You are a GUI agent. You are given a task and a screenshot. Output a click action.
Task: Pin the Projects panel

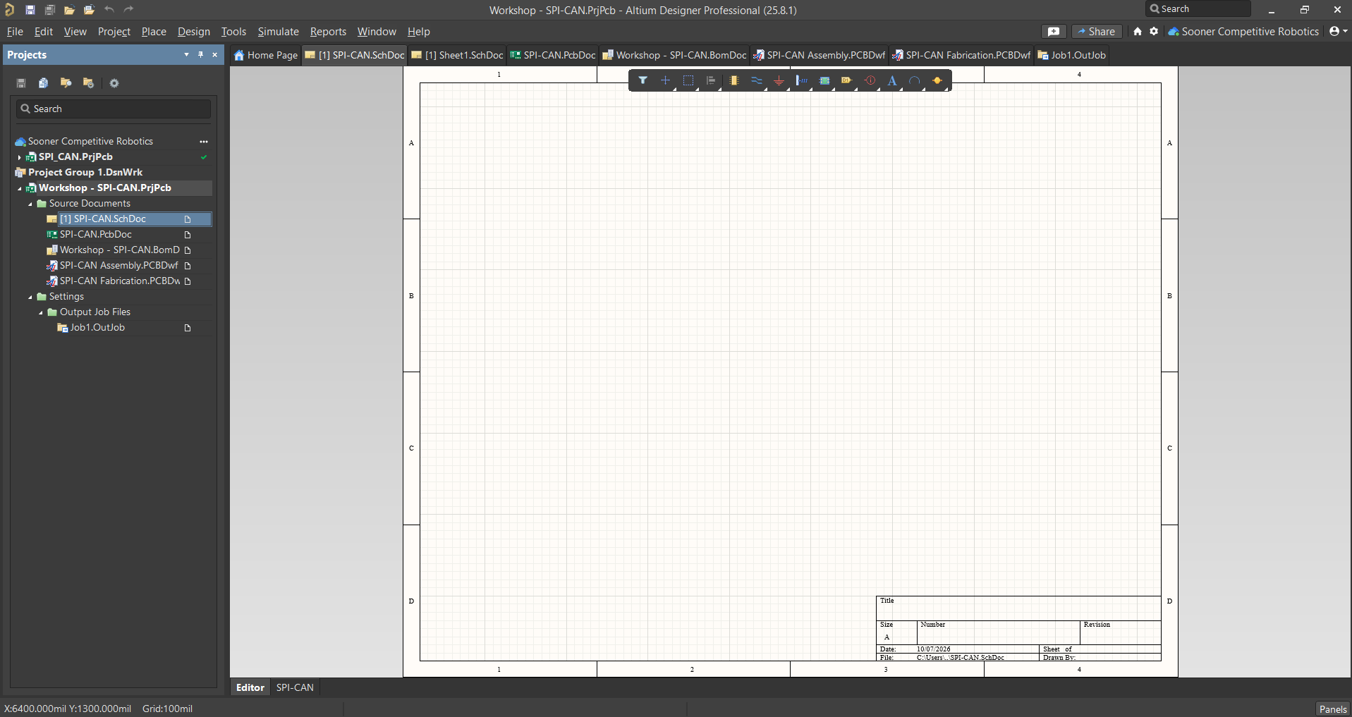200,55
